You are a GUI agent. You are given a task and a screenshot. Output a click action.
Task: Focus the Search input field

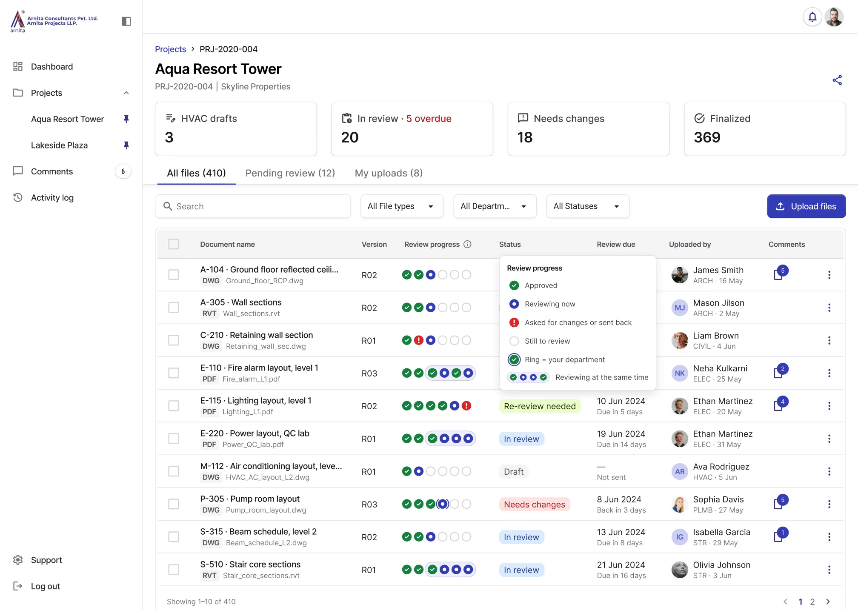253,206
